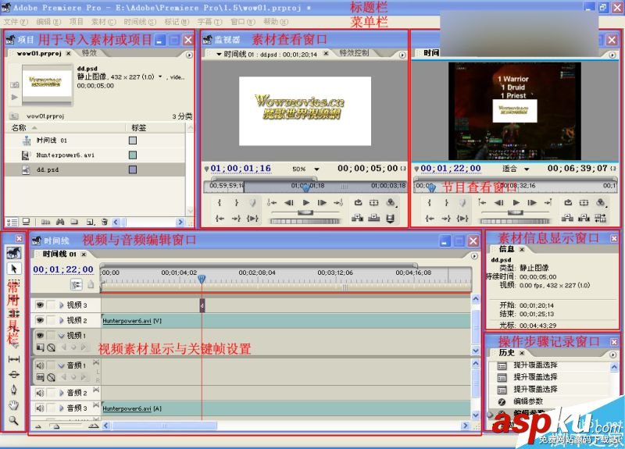The width and height of the screenshot is (625, 449).
Task: Select the Zoom magnifier tool
Action: (13, 420)
